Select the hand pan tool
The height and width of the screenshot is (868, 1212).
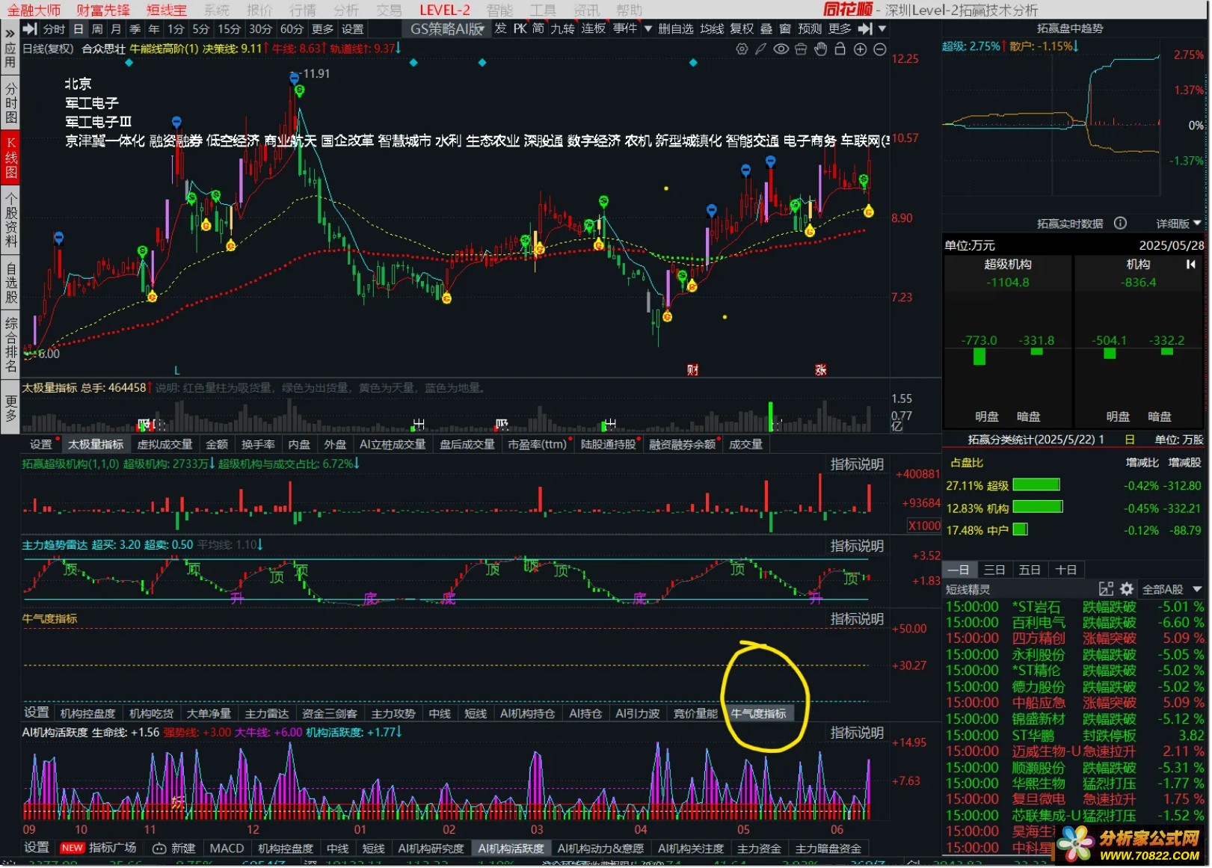pos(820,49)
